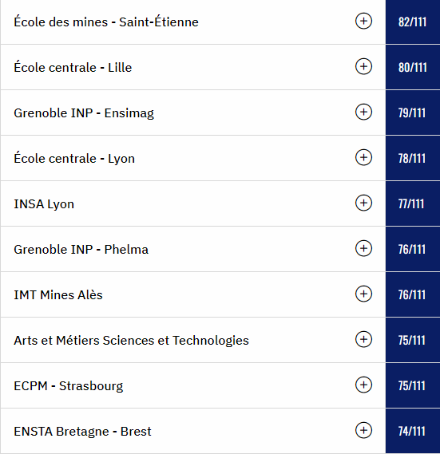Click the 80/111 score badge
This screenshot has height=454, width=440.
(x=413, y=67)
